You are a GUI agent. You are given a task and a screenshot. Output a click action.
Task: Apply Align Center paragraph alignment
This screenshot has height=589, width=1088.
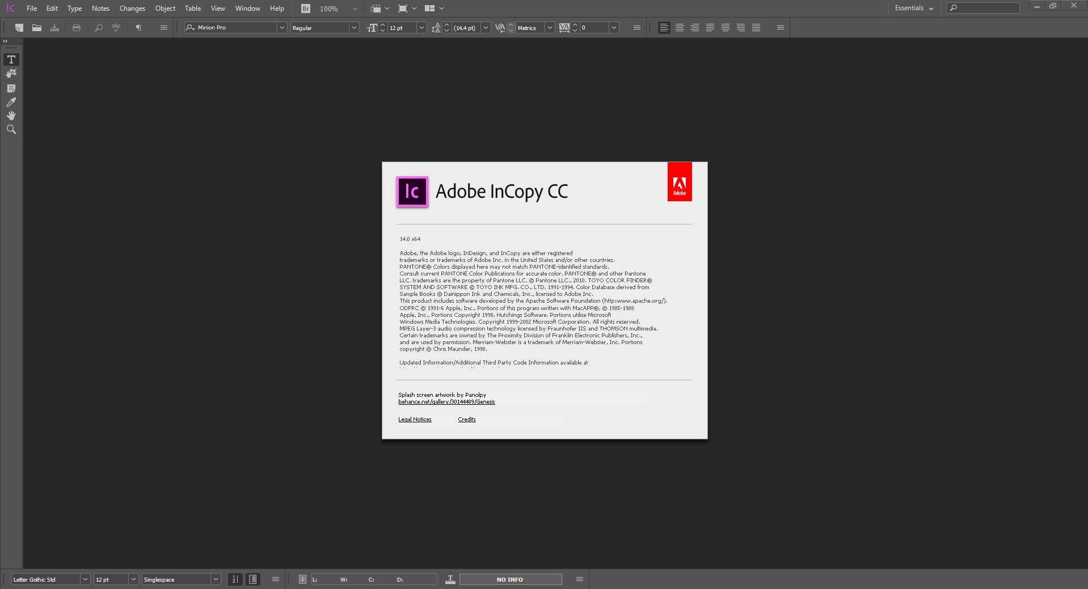click(680, 27)
